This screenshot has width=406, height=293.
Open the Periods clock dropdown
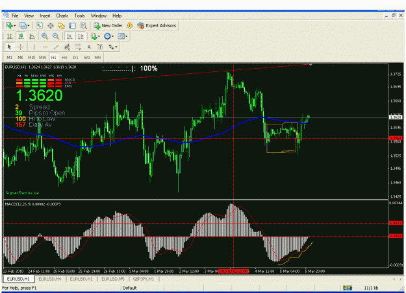[x=109, y=36]
